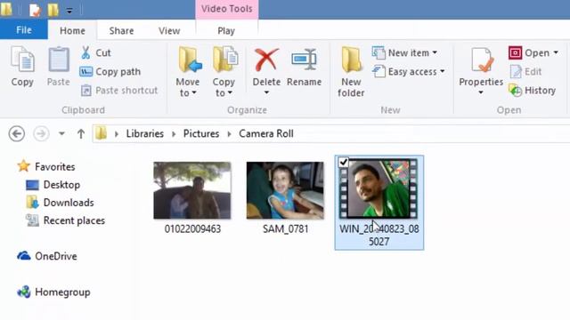
Task: Expand the New item dropdown arrow
Action: point(435,53)
